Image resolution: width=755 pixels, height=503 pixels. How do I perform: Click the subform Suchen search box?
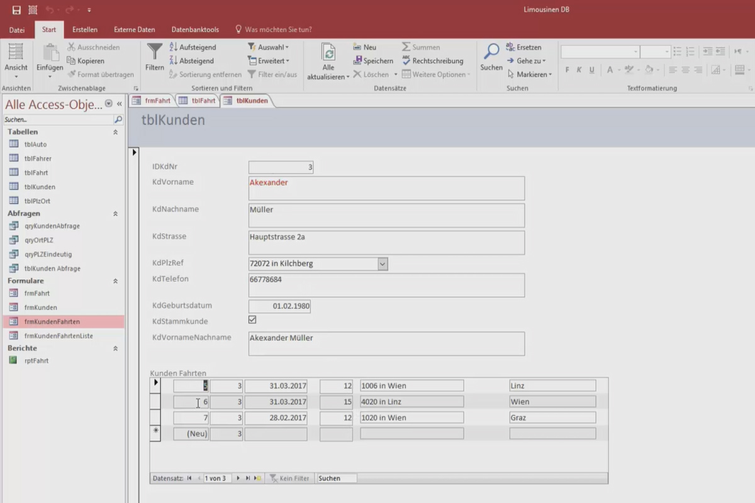click(x=337, y=478)
